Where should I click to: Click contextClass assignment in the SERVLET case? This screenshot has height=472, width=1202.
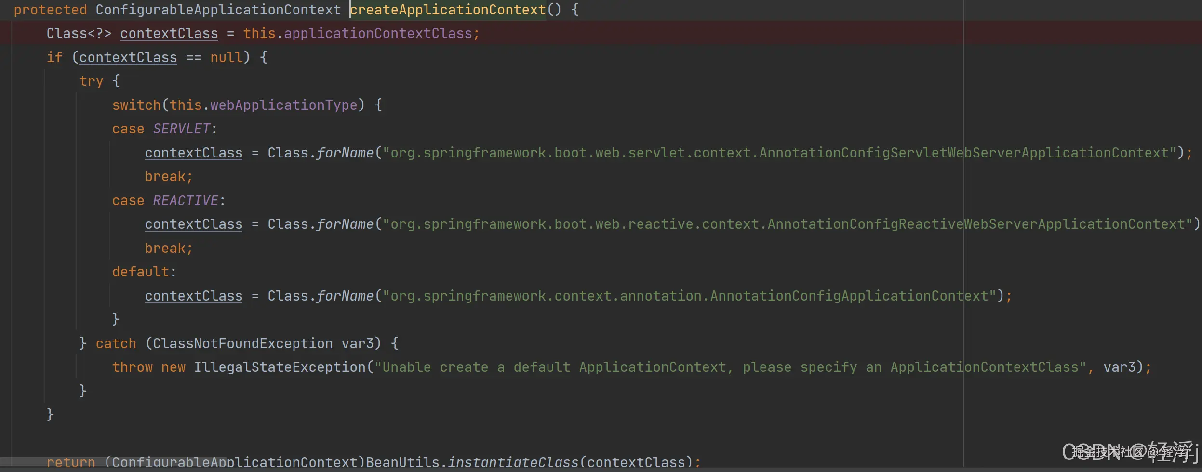tap(194, 153)
